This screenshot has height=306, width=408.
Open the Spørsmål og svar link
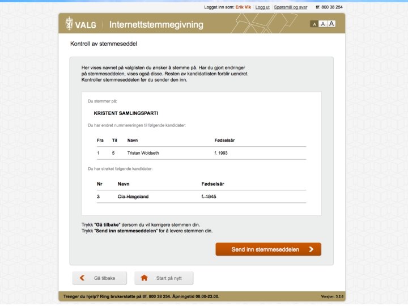pyautogui.click(x=290, y=7)
